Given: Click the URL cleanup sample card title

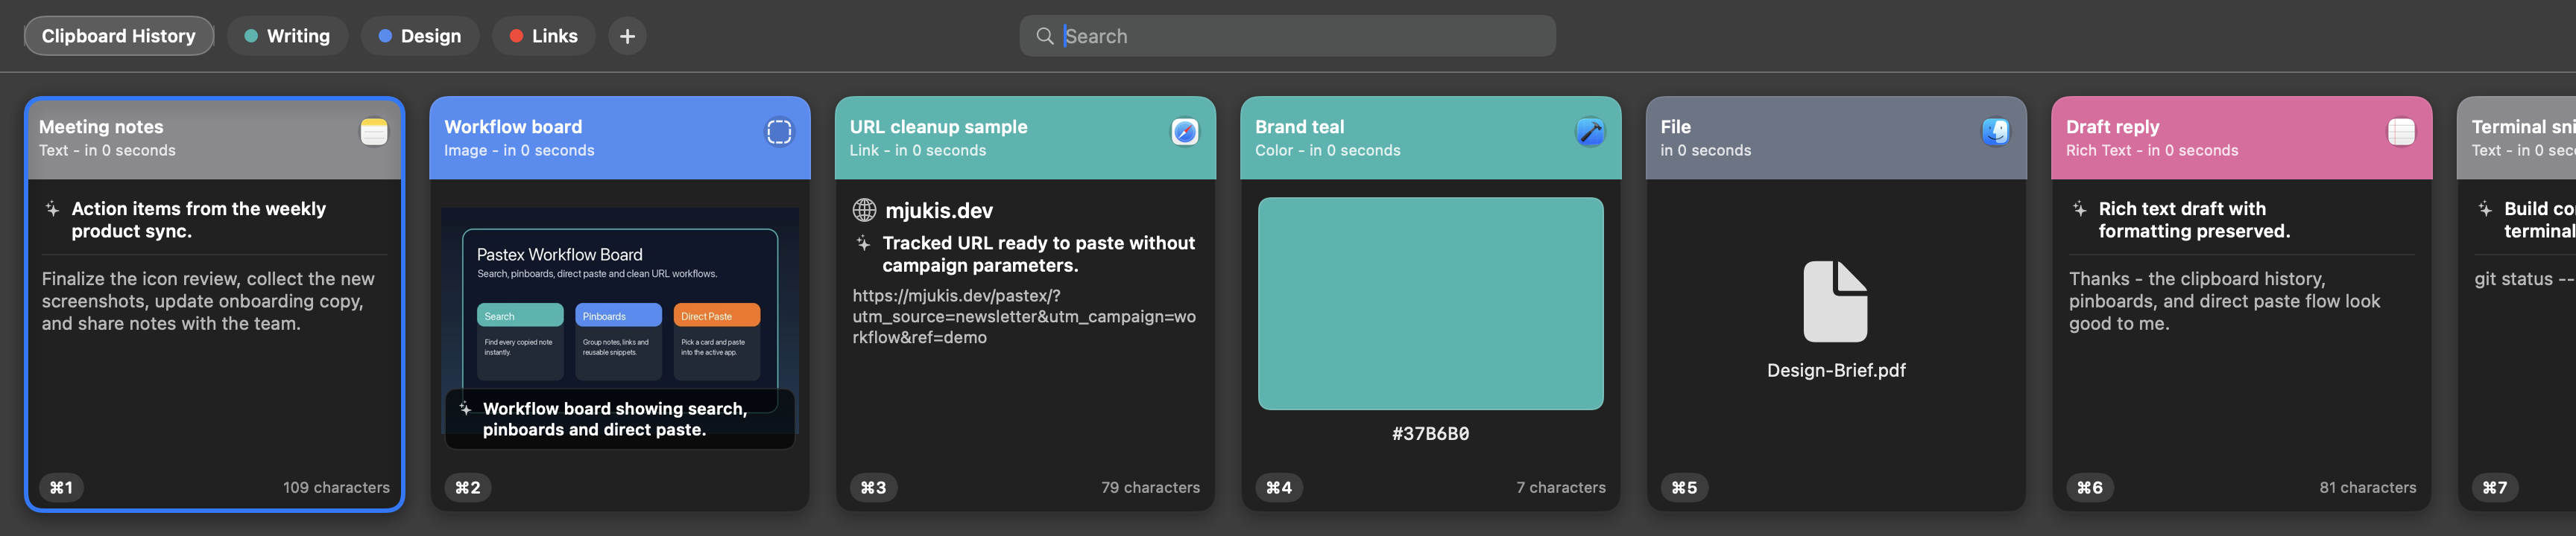Looking at the screenshot, I should [938, 127].
